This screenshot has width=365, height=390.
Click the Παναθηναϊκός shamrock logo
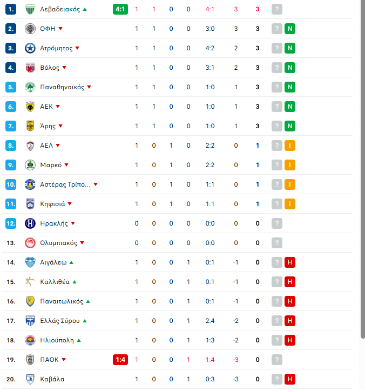[30, 87]
